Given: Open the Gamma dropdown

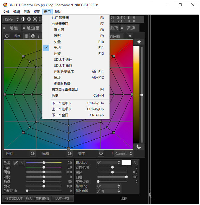Looking at the screenshot, I should (124, 154).
